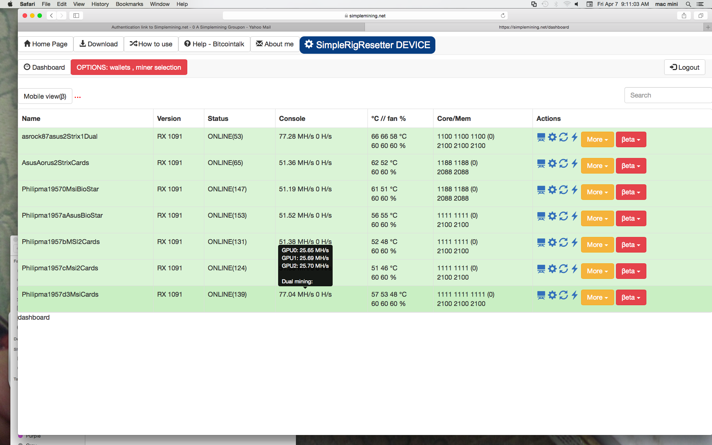The image size is (712, 445).
Task: Switch to Mobile view beta
Action: click(45, 96)
